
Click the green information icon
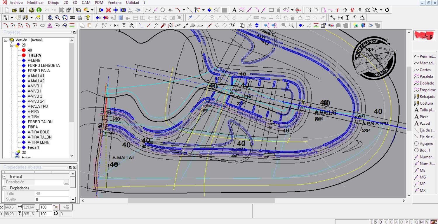tap(39, 10)
